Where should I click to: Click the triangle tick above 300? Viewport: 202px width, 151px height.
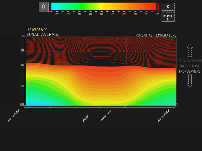tap(102, 11)
